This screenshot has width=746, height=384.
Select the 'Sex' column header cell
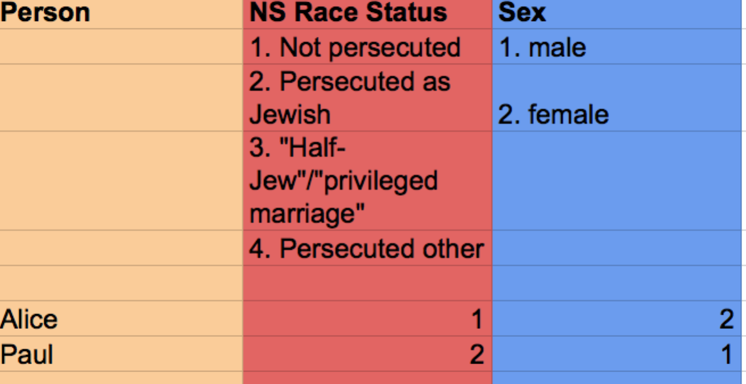click(x=619, y=14)
